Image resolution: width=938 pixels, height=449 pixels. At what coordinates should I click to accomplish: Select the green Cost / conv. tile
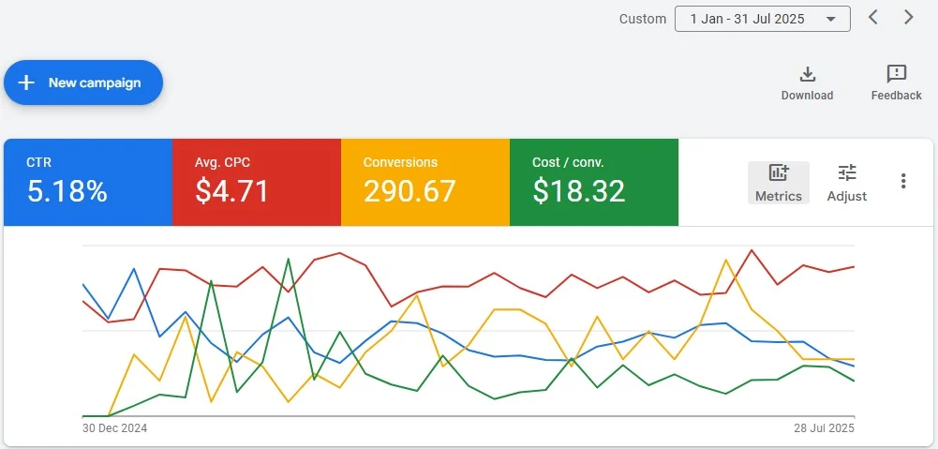pos(594,182)
